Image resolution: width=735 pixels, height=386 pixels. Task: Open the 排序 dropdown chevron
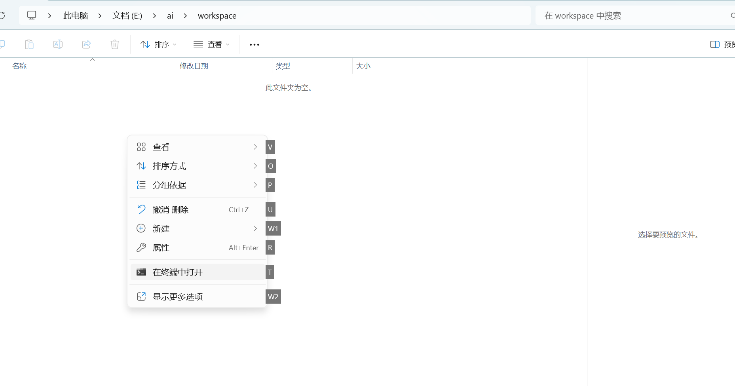click(x=174, y=44)
